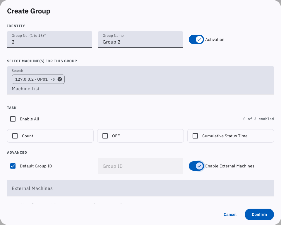Click the Cumulative Status Time label
Image resolution: width=281 pixels, height=225 pixels.
point(225,136)
